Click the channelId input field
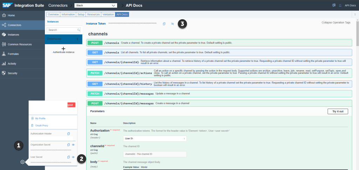Screen dimensions: 359x170 tap(155, 154)
